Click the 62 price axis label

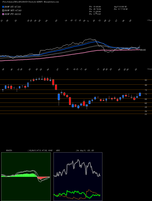point(146,103)
